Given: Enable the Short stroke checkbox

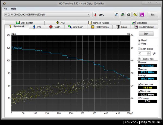Looking at the screenshot, I should [x=139, y=49].
